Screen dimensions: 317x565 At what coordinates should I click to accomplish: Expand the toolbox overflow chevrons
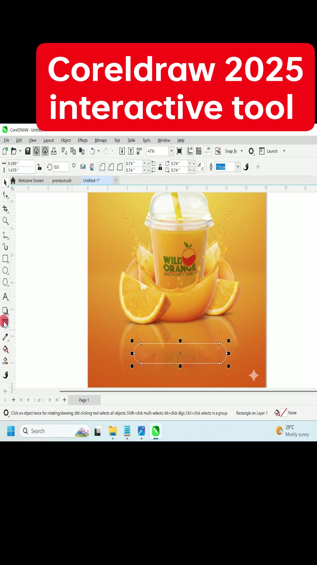click(5, 400)
